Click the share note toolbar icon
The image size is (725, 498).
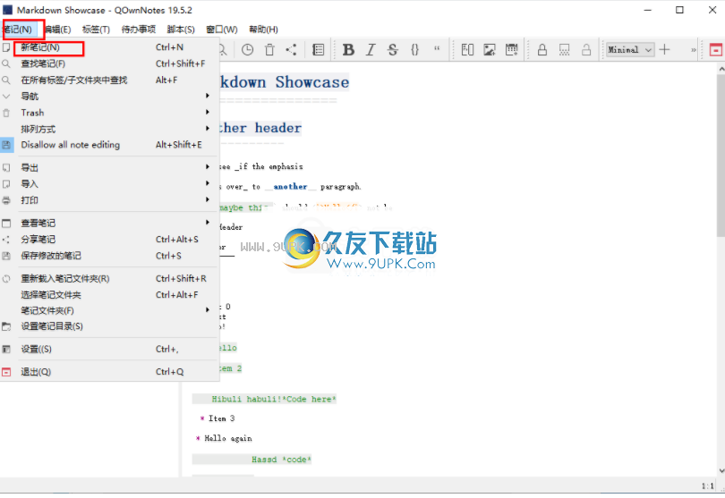click(291, 50)
